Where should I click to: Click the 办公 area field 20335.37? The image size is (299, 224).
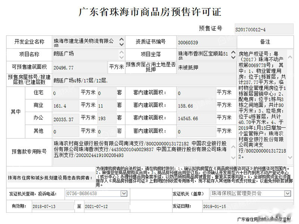66,118
